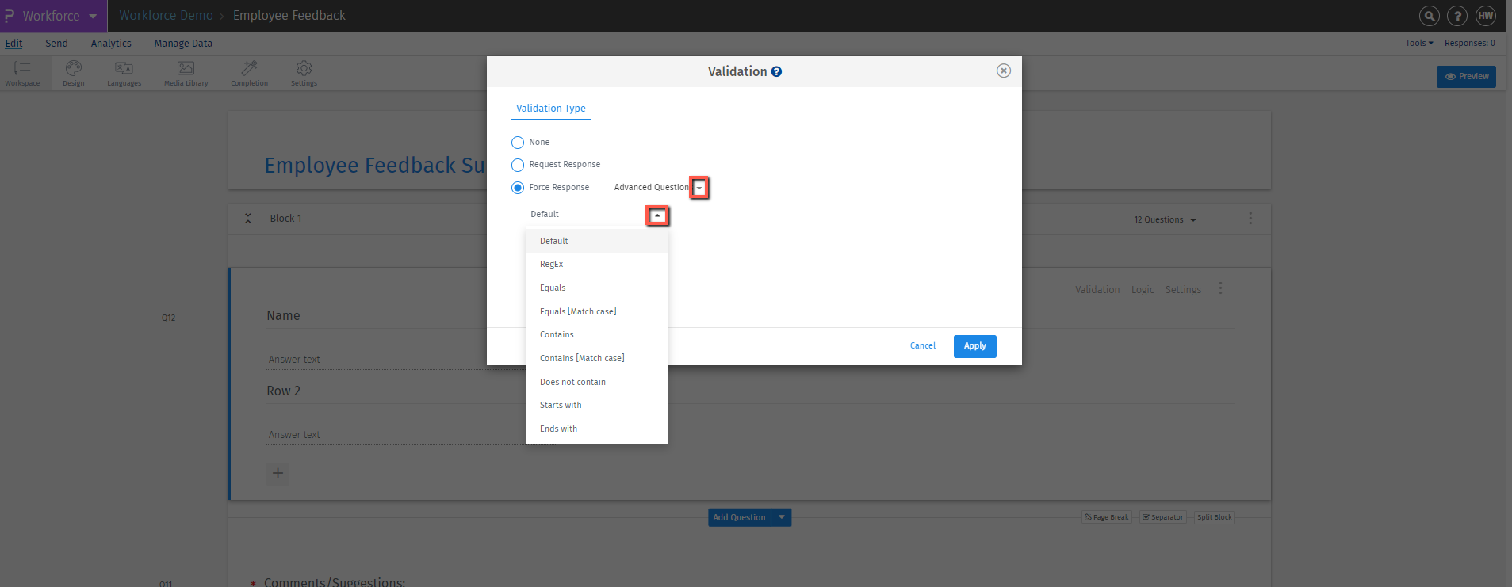Select the Force Response radio button
This screenshot has height=587, width=1512.
click(x=518, y=188)
